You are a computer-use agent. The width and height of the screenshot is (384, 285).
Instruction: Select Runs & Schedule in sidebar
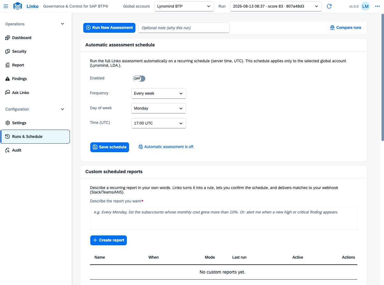pyautogui.click(x=35, y=137)
